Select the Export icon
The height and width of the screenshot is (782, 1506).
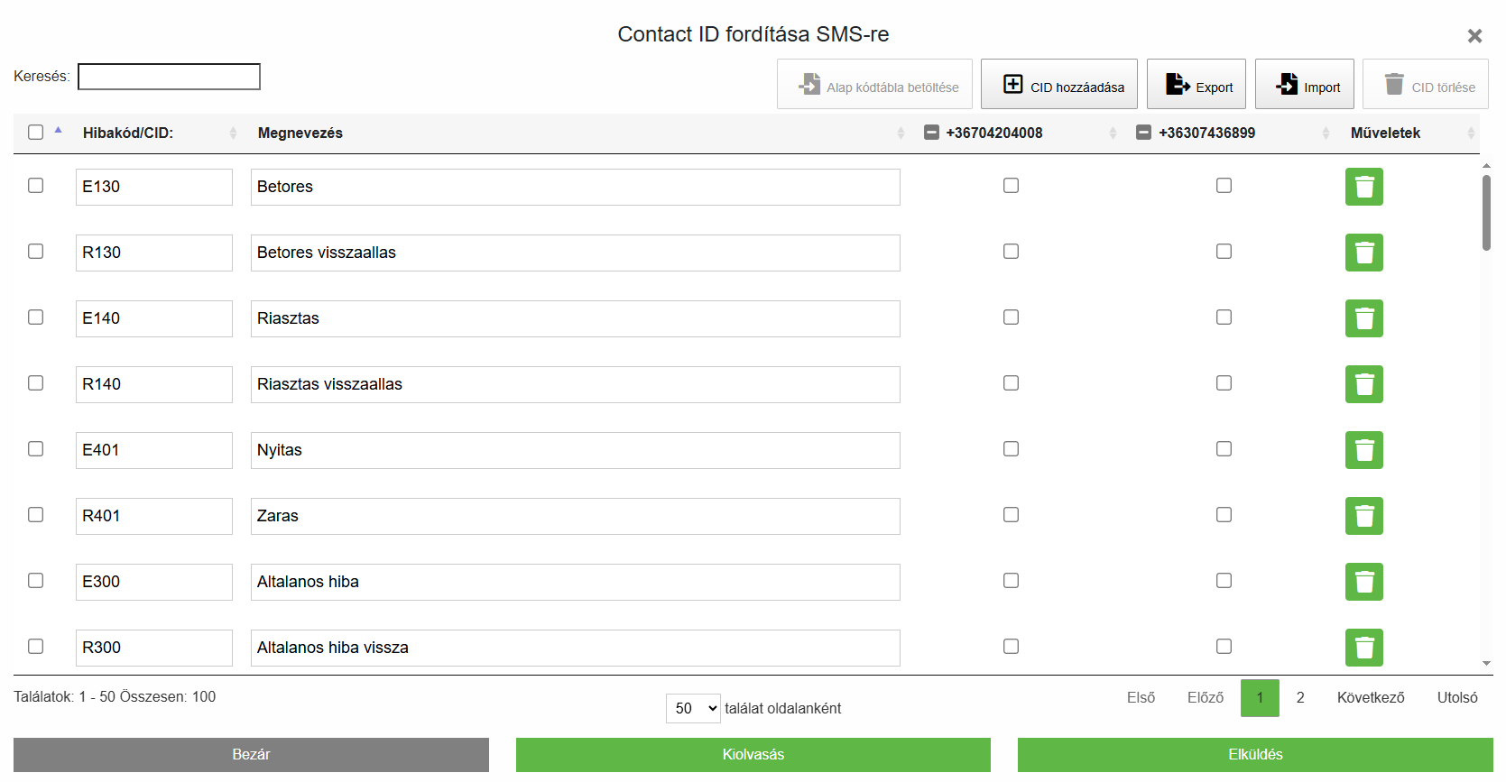point(1178,84)
